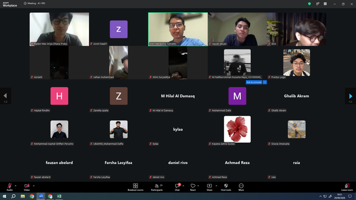The width and height of the screenshot is (356, 200).
Task: Expand the video options arrow beside Video
Action: (x=33, y=186)
